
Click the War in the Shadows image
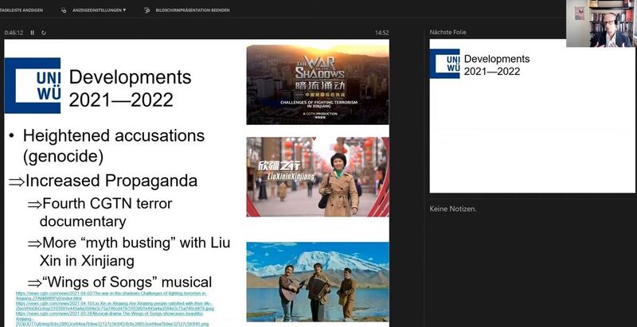coord(317,84)
